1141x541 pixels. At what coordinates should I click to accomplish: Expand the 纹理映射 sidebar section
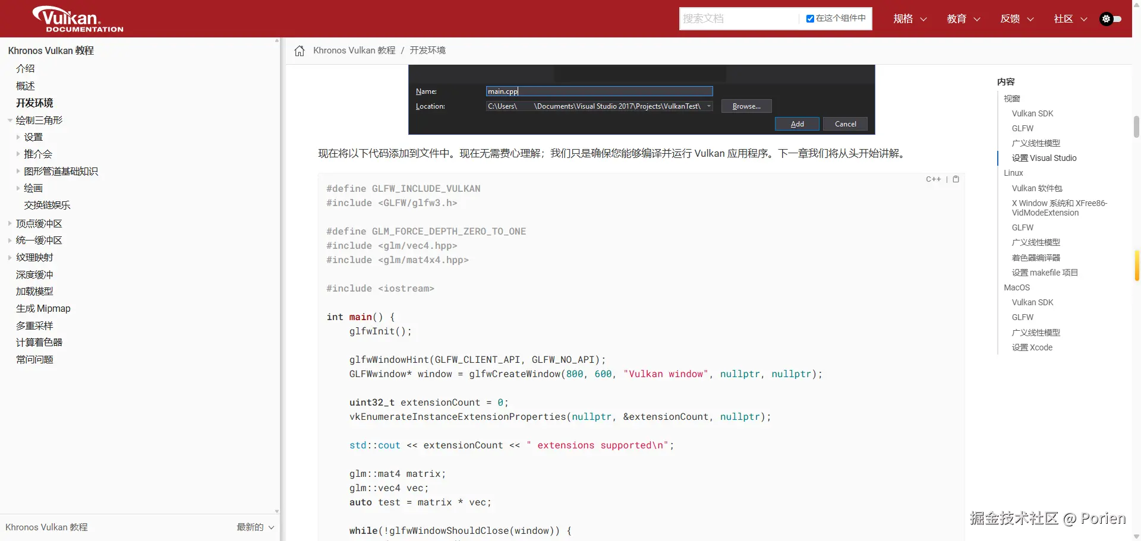point(10,258)
